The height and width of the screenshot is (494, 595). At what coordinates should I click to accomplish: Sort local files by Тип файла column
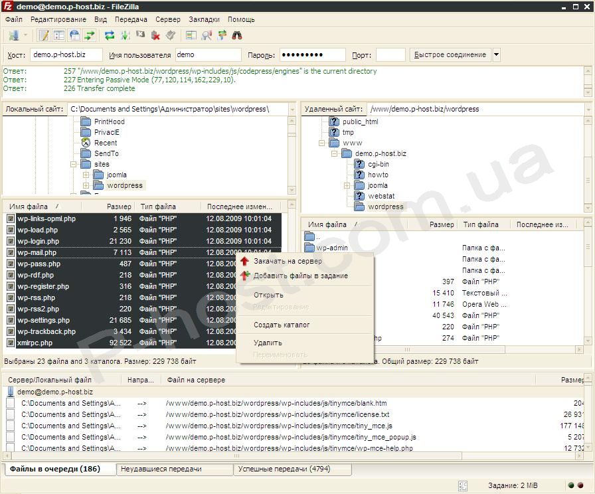click(x=167, y=206)
